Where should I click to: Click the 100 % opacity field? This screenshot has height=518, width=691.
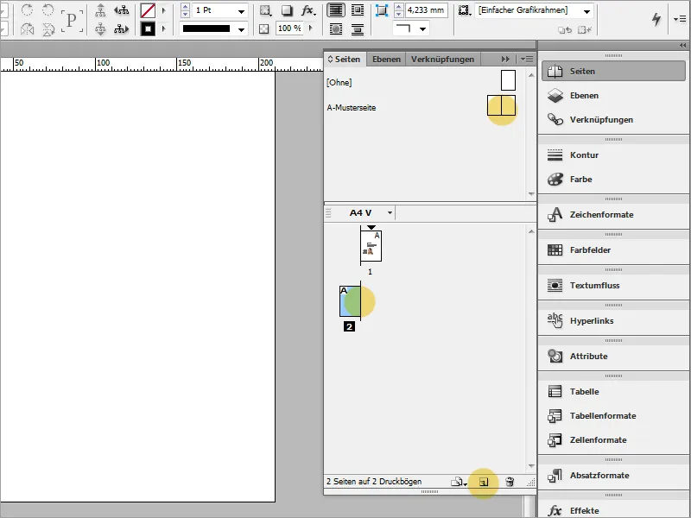click(289, 28)
